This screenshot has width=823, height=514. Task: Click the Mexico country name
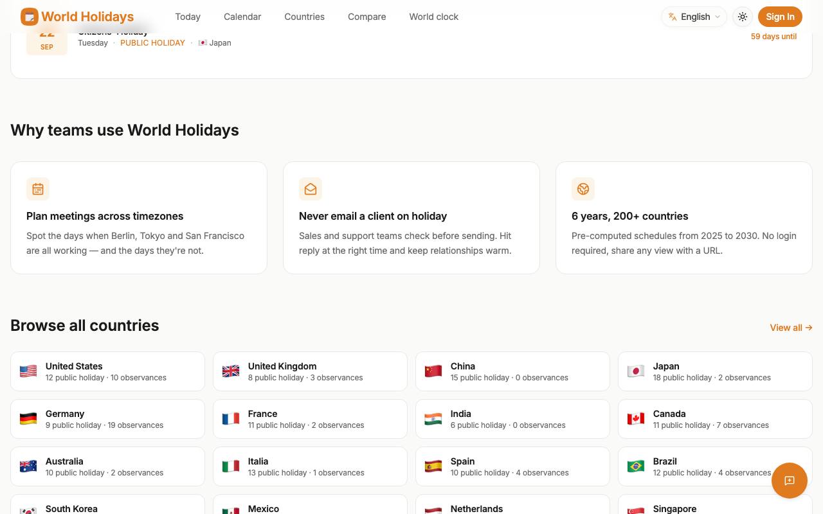(x=264, y=509)
